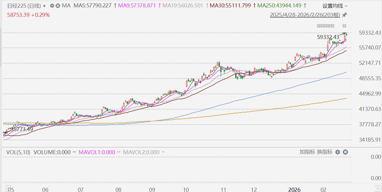Screen dimensions: 382x192
Task: Click the 35773.49 low label on chart
Action: [x=22, y=129]
